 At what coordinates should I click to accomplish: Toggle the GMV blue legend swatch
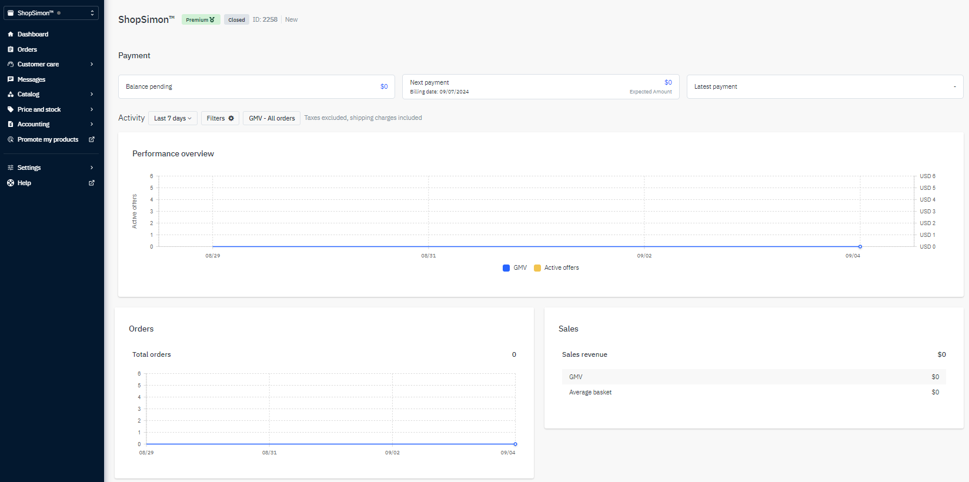point(506,268)
